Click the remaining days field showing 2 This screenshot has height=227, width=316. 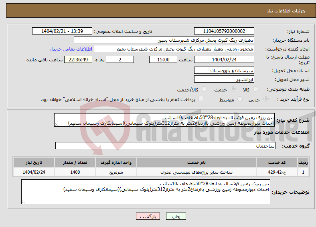(120, 59)
